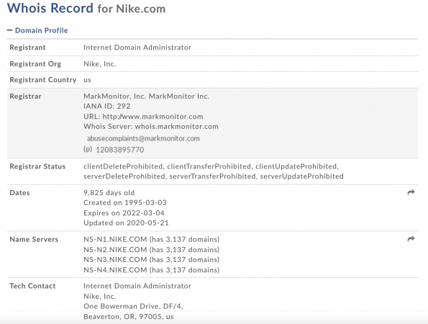Collapse the Domain Profile section

coord(9,30)
